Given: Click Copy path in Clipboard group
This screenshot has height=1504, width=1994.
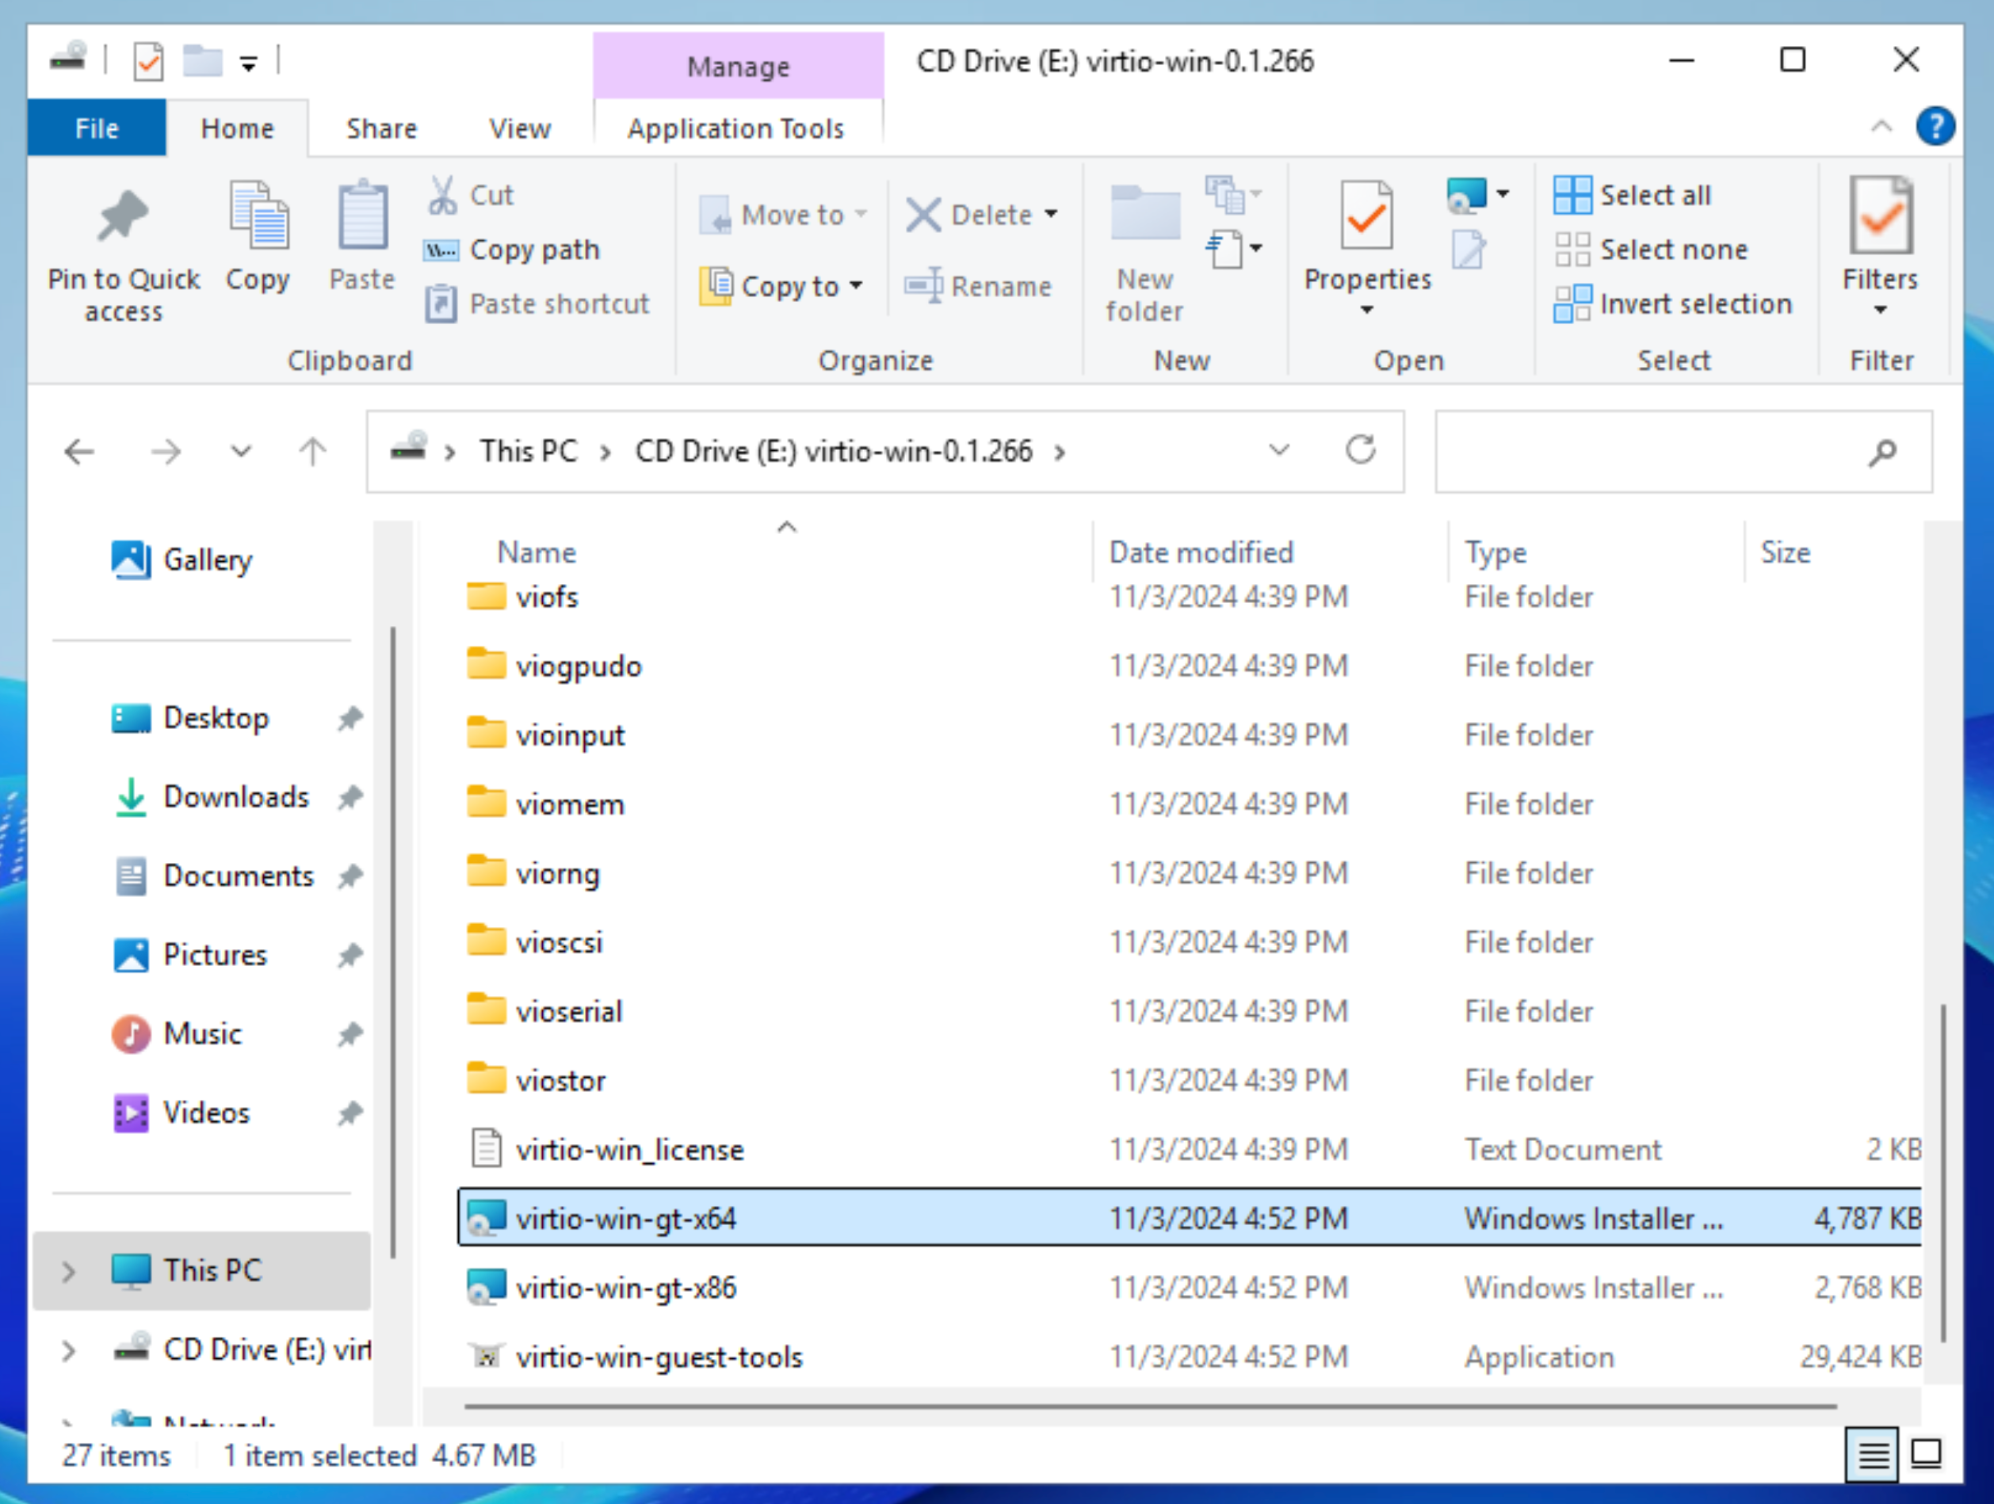Looking at the screenshot, I should click(x=511, y=250).
